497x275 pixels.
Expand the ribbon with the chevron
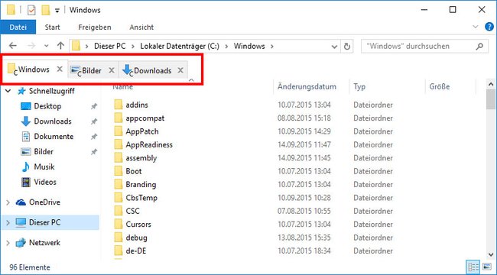pyautogui.click(x=476, y=27)
